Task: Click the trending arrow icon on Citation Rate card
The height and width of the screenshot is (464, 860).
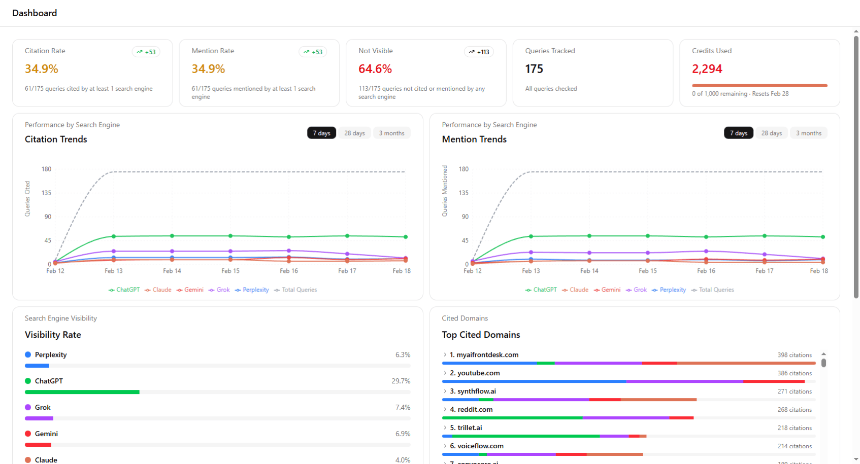Action: (140, 52)
